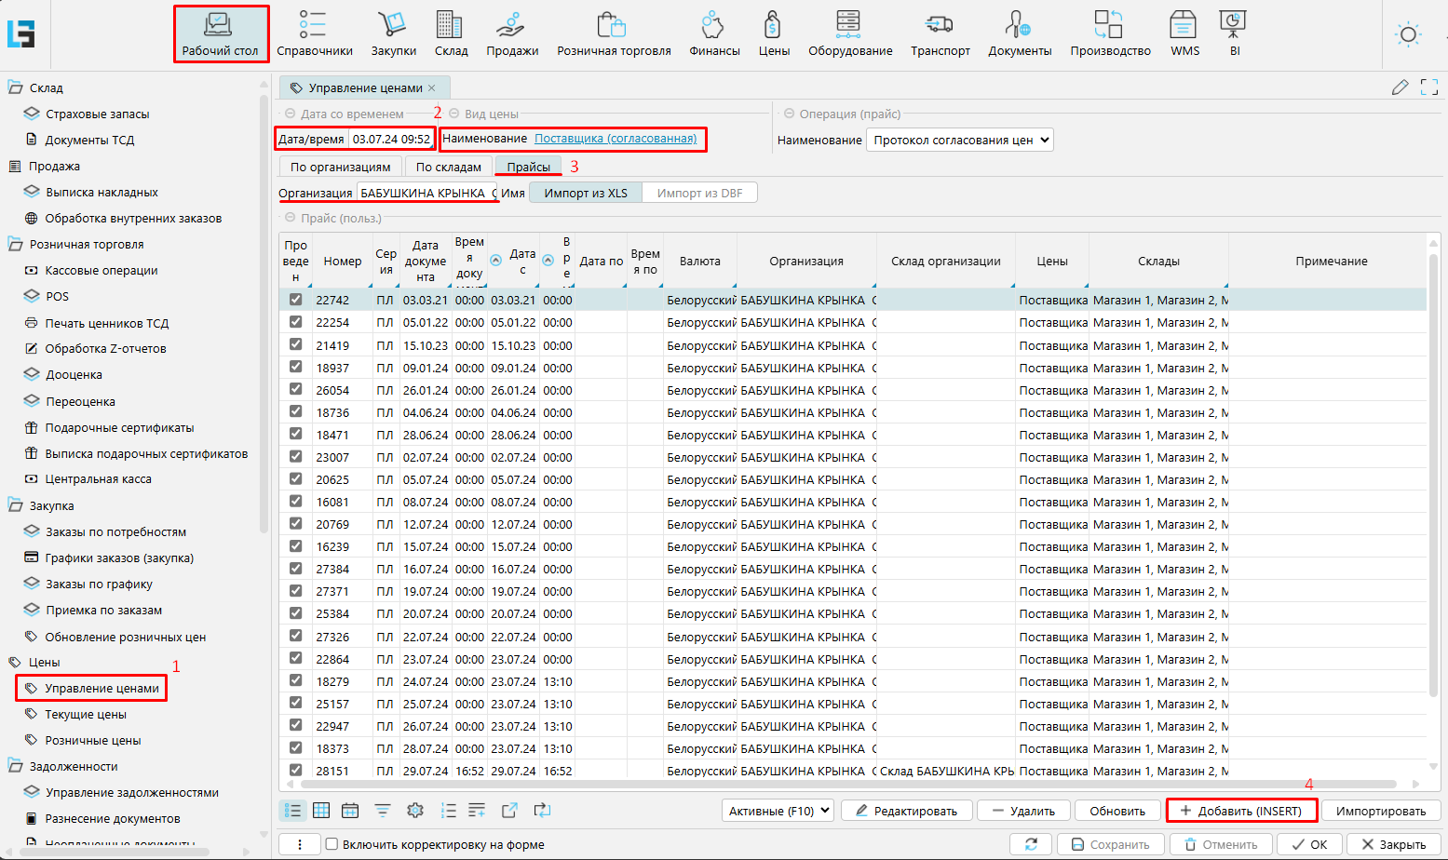Viewport: 1448px width, 860px height.
Task: Uncheck Проведен checkbox for document 22742
Action: pos(295,300)
